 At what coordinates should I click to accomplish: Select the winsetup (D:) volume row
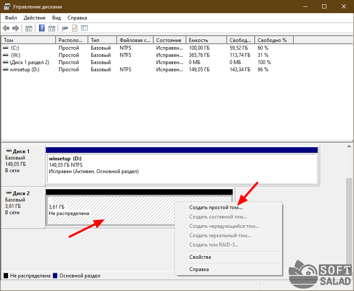tap(24, 70)
